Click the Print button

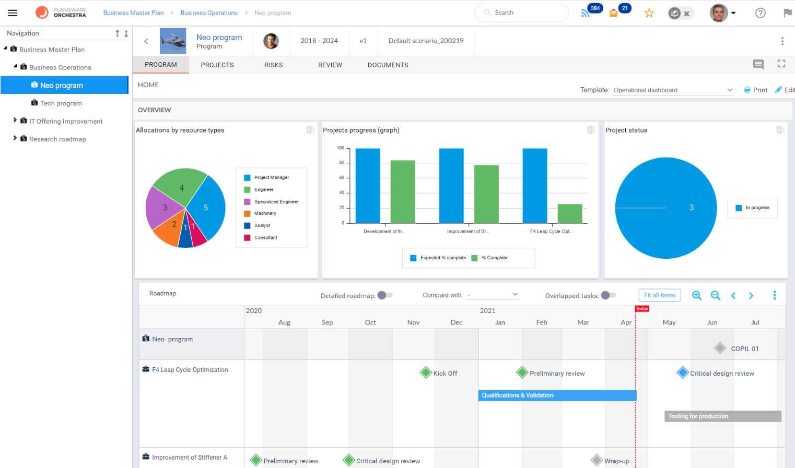click(755, 90)
